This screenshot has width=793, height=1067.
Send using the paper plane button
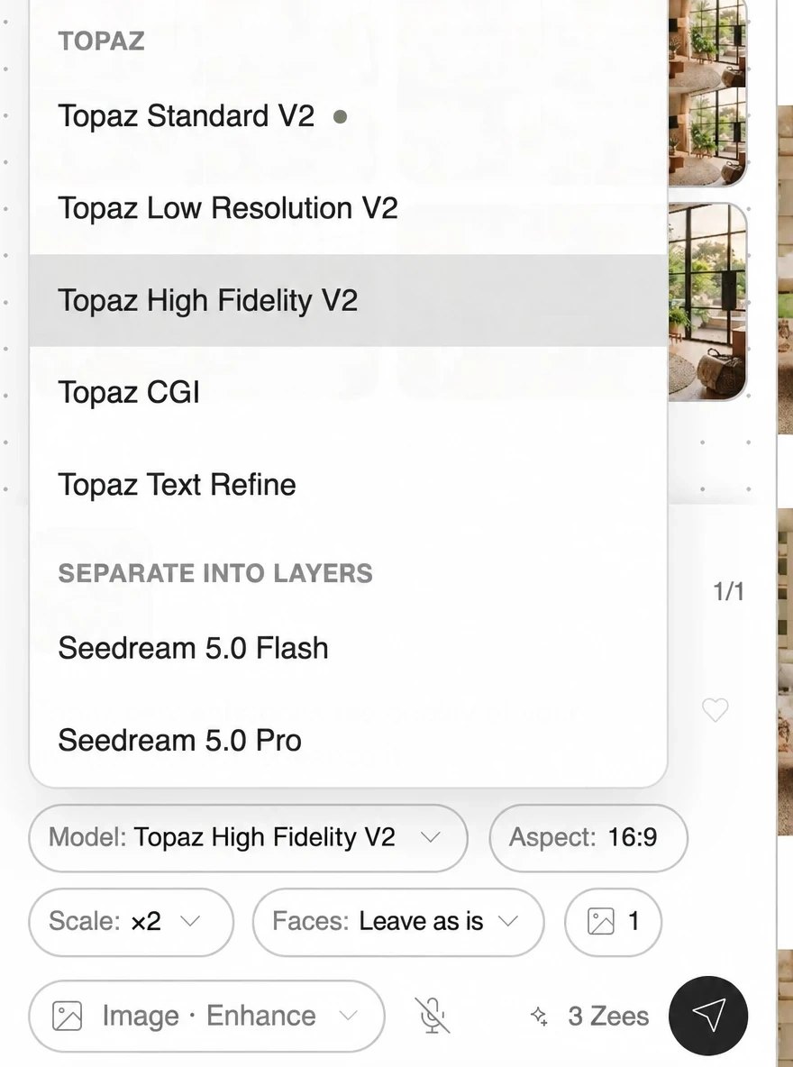tap(708, 1016)
